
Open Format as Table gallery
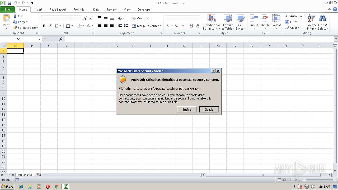pyautogui.click(x=228, y=22)
